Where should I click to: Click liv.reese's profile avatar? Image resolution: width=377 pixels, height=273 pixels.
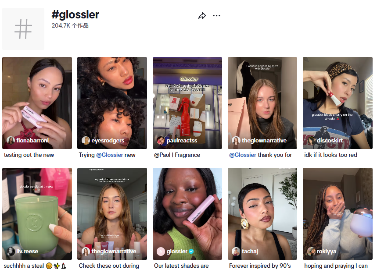point(11,252)
